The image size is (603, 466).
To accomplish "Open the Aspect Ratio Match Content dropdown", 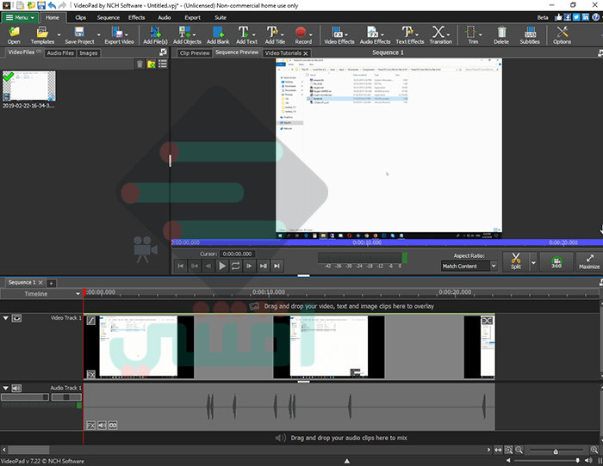I will click(469, 266).
